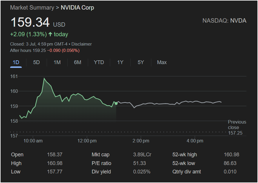Select the 5Y range tab
258x183 pixels.
click(141, 62)
